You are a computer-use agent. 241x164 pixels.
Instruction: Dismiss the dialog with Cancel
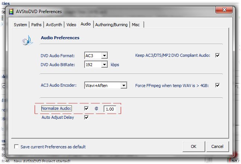pos(217,146)
